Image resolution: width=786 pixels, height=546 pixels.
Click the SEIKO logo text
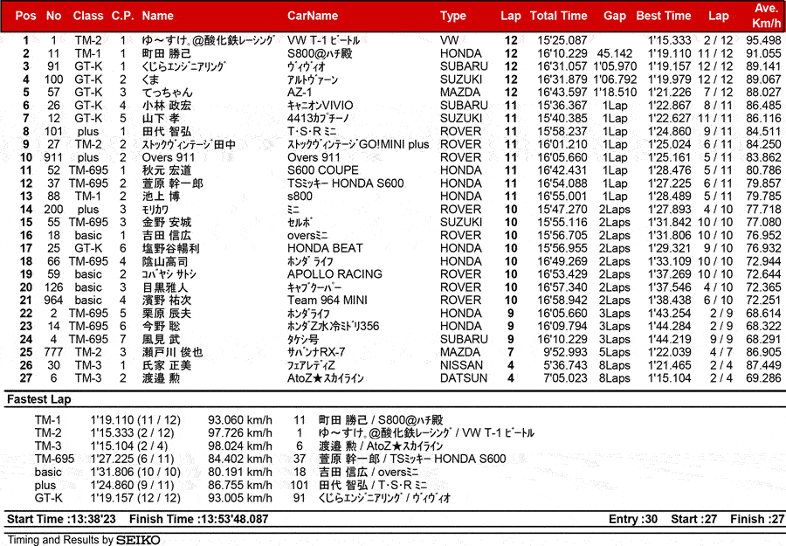click(138, 540)
